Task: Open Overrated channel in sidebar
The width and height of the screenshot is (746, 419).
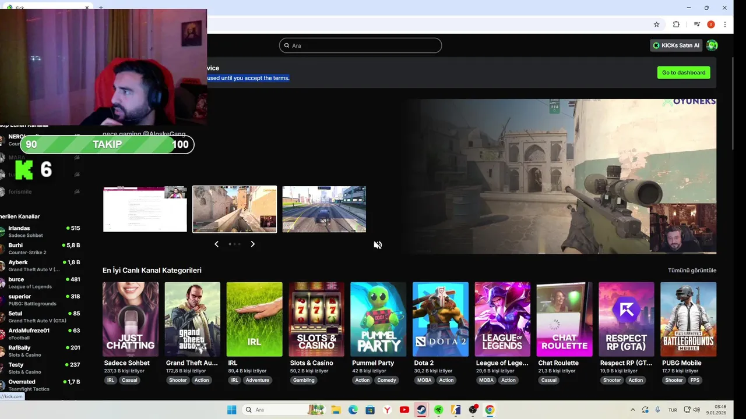Action: (x=40, y=385)
